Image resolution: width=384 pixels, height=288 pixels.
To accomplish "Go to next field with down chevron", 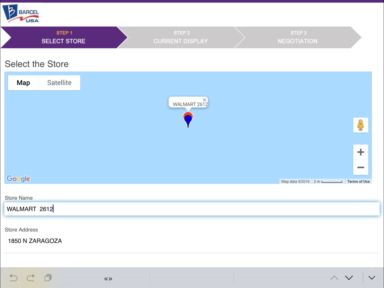I will [x=349, y=278].
